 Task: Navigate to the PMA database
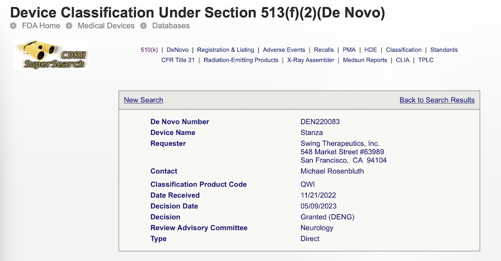(x=349, y=50)
